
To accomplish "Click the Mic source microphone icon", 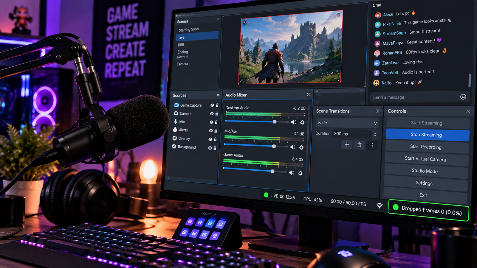I will pyautogui.click(x=176, y=121).
